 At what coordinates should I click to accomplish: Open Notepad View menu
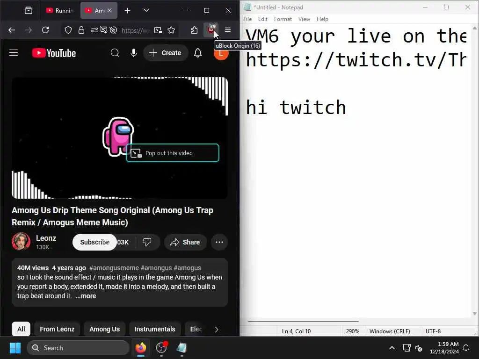point(304,19)
